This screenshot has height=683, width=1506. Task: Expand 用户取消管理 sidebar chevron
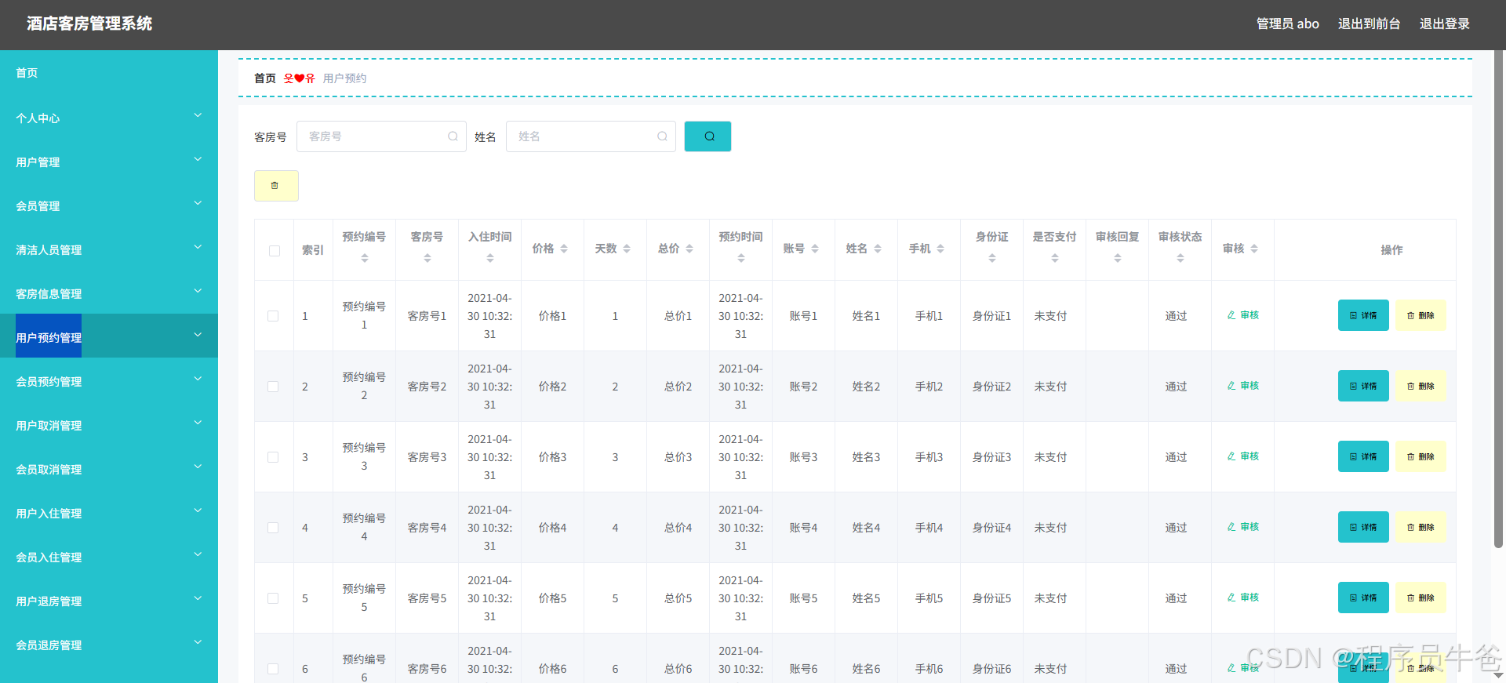tap(198, 423)
